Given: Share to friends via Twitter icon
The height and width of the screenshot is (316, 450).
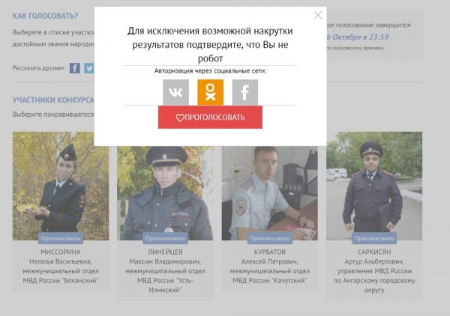Looking at the screenshot, I should click(x=89, y=68).
